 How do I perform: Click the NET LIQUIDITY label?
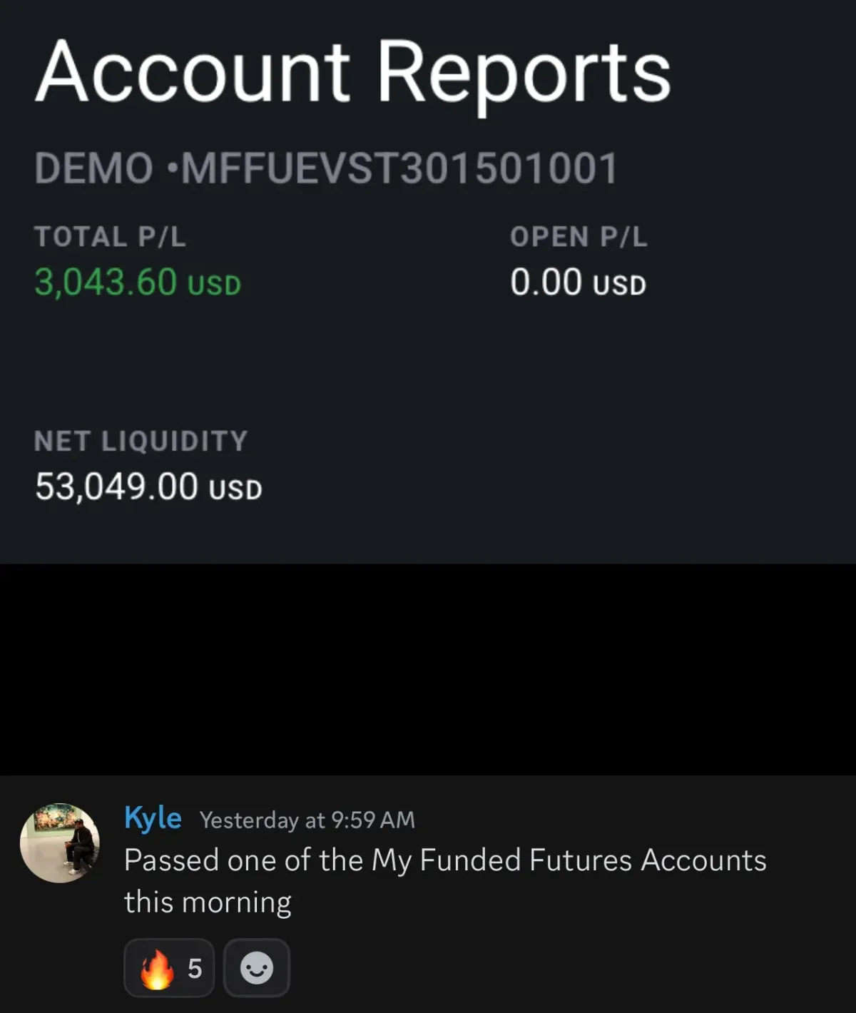coord(141,441)
